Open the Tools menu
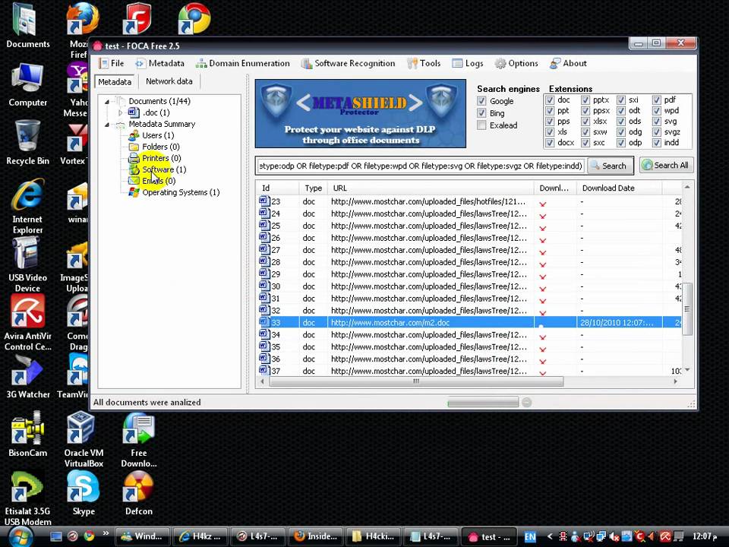This screenshot has width=729, height=547. [424, 63]
